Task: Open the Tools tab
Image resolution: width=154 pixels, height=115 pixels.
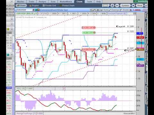Action: tap(90, 2)
